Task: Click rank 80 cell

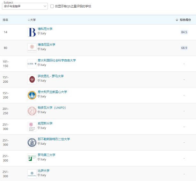Action: 5,48
